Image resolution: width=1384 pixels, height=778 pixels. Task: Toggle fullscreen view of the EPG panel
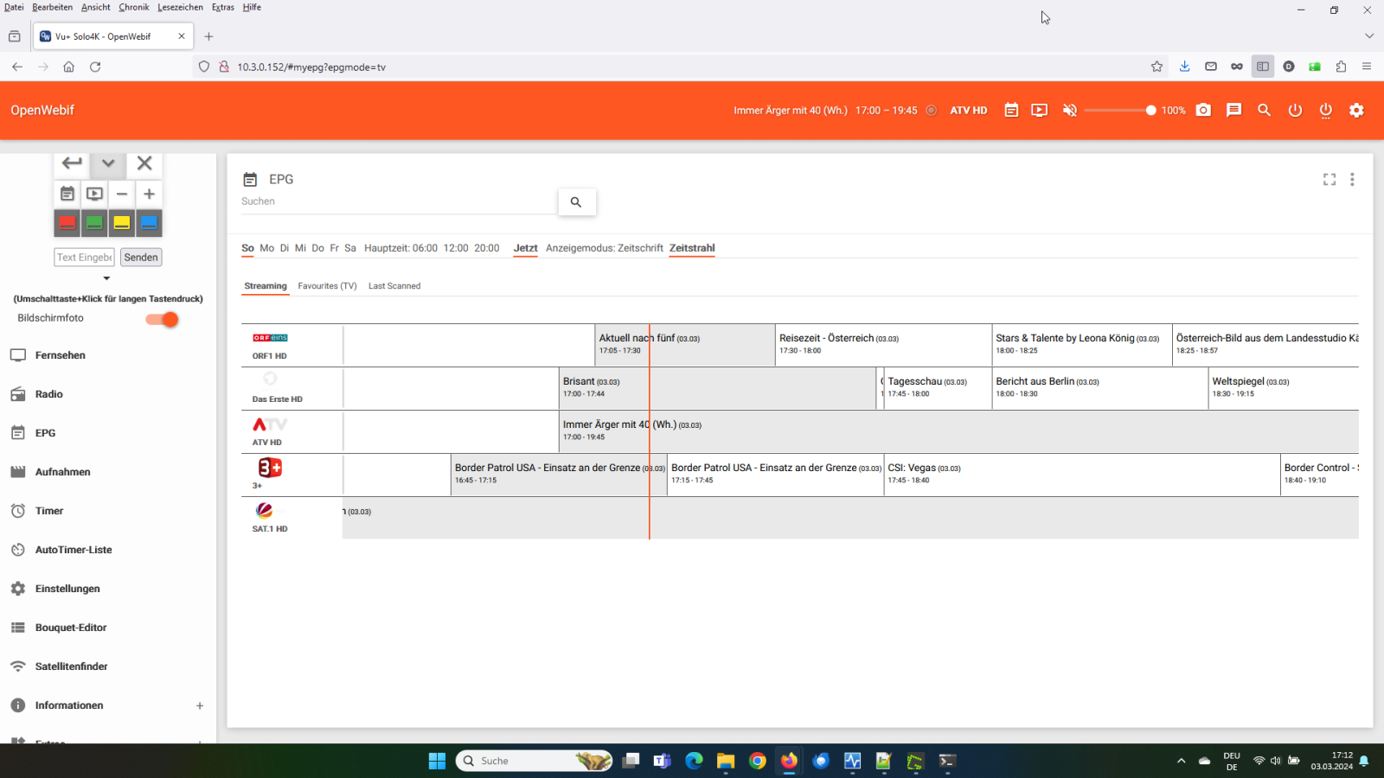pyautogui.click(x=1330, y=179)
